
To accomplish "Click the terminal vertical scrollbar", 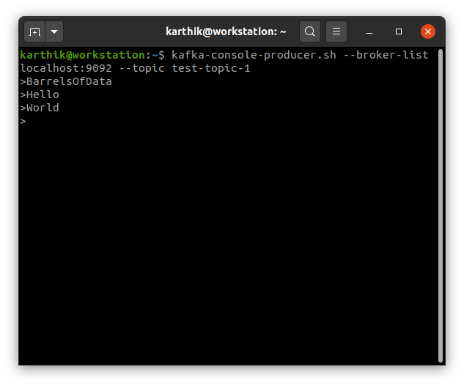I will click(441, 206).
